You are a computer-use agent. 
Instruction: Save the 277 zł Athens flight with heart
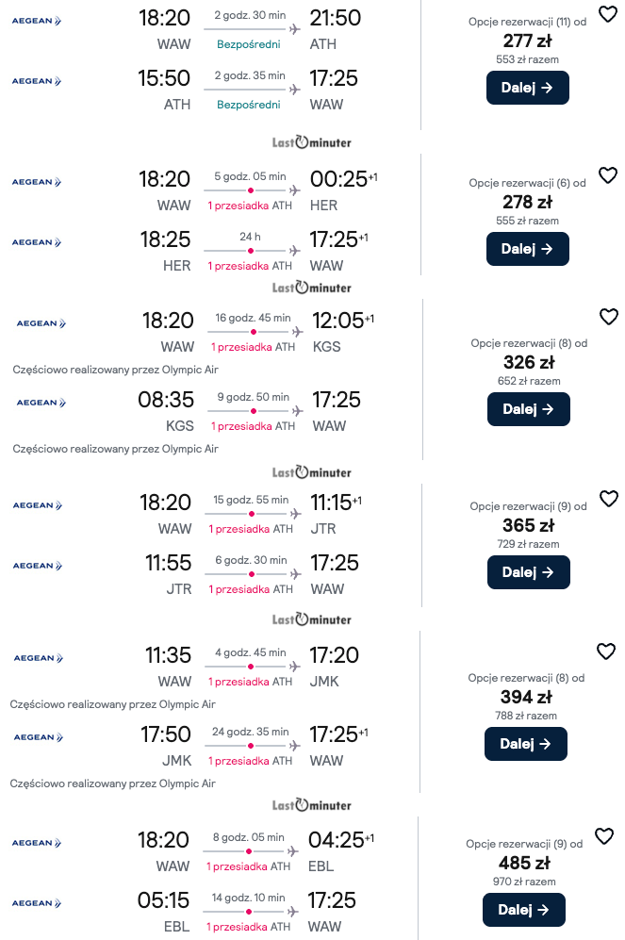pos(607,14)
